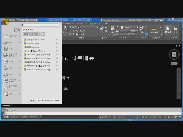Screen dimensions: 183x137
Task: Open recent file 20110203A1.dwg
Action: click(33, 43)
